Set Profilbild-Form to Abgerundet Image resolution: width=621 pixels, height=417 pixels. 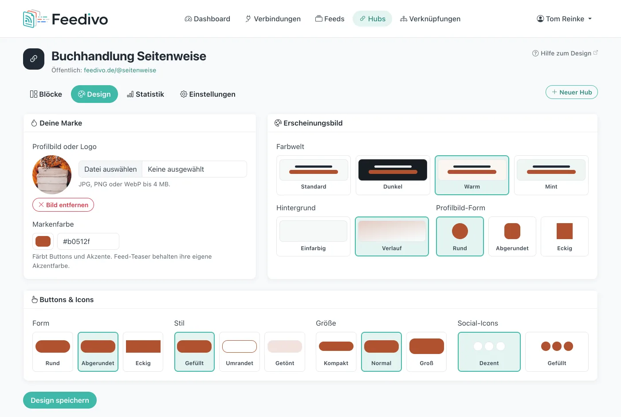tap(512, 236)
